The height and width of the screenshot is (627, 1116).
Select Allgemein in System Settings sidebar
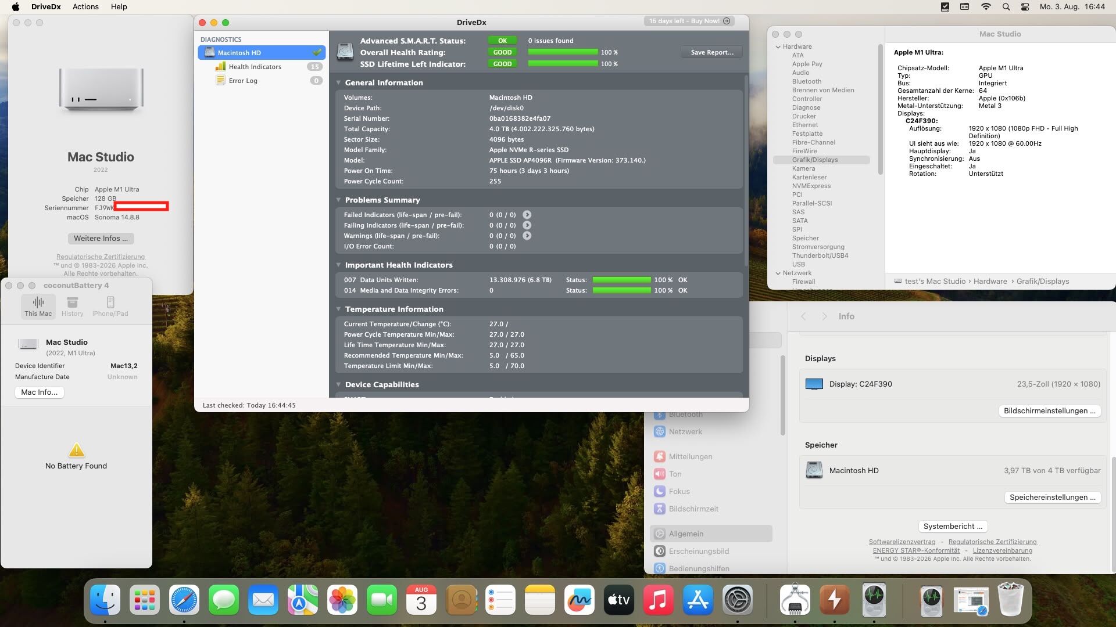point(711,534)
